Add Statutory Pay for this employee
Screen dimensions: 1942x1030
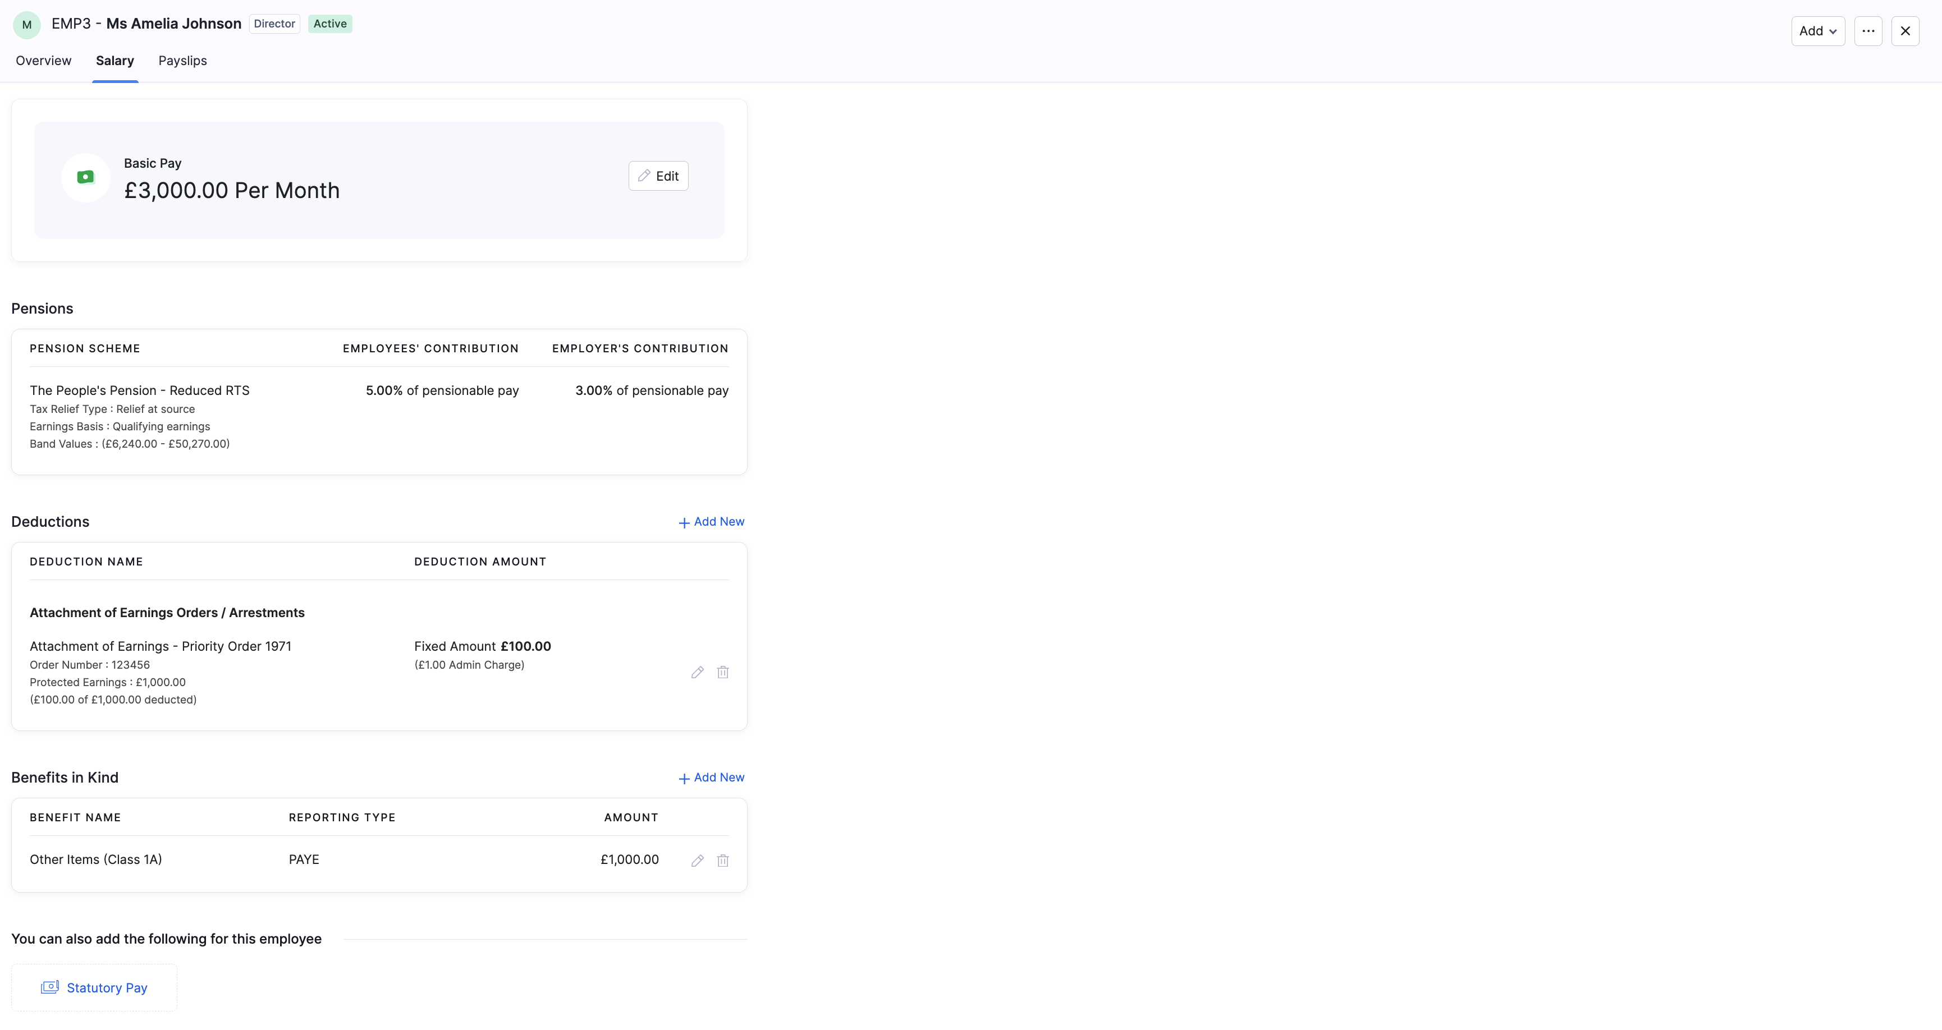[94, 988]
